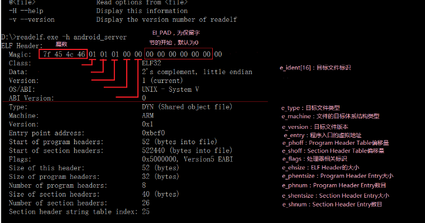Image resolution: width=425 pixels, height=223 pixels.
Task: Click the value '0x5000000, Version5 EABI'
Action: coord(187,159)
